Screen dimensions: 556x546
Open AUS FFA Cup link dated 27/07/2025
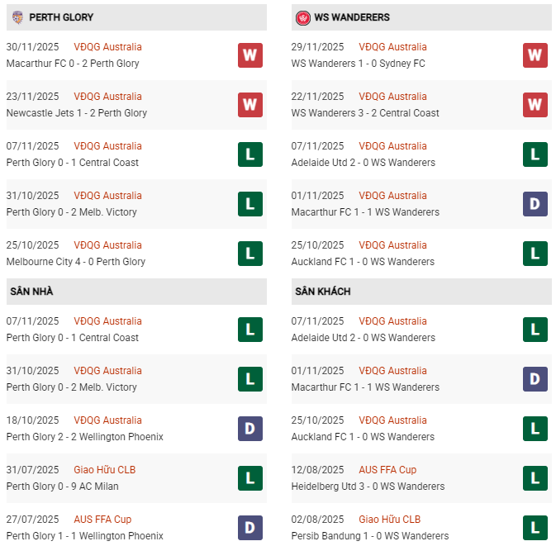(x=102, y=520)
